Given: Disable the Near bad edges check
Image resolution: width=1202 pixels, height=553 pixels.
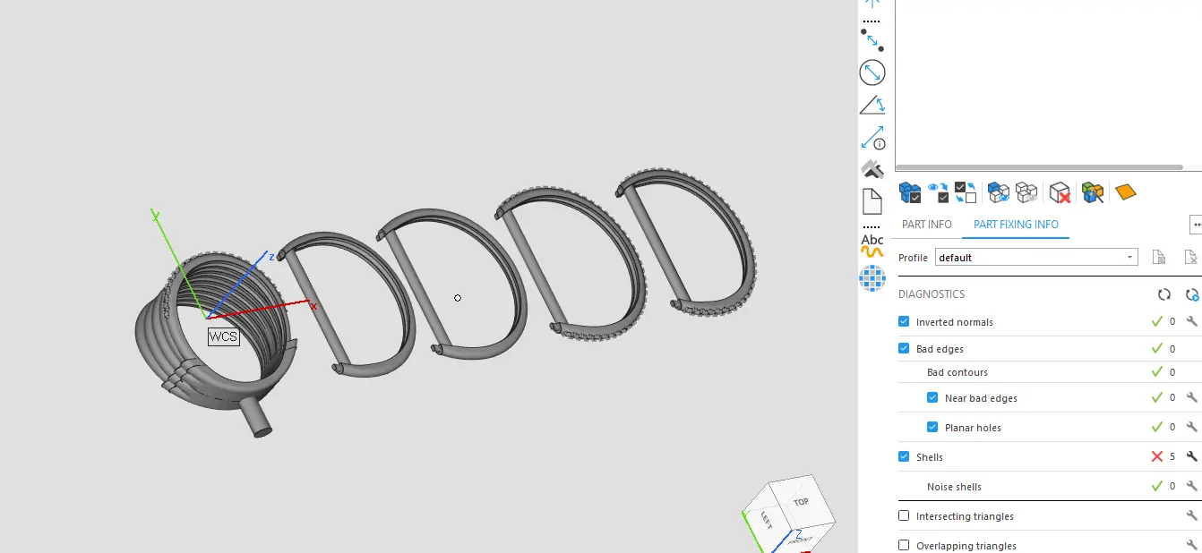Looking at the screenshot, I should tap(932, 397).
